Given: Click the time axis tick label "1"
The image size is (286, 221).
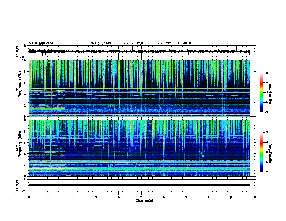Looking at the screenshot, I should 51,197.
